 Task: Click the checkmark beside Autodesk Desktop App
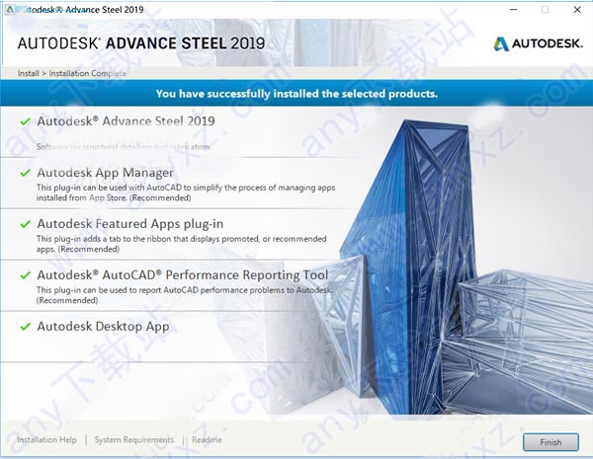click(x=26, y=327)
